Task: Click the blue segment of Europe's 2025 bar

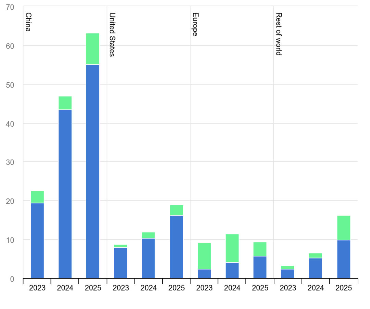Action: (260, 267)
